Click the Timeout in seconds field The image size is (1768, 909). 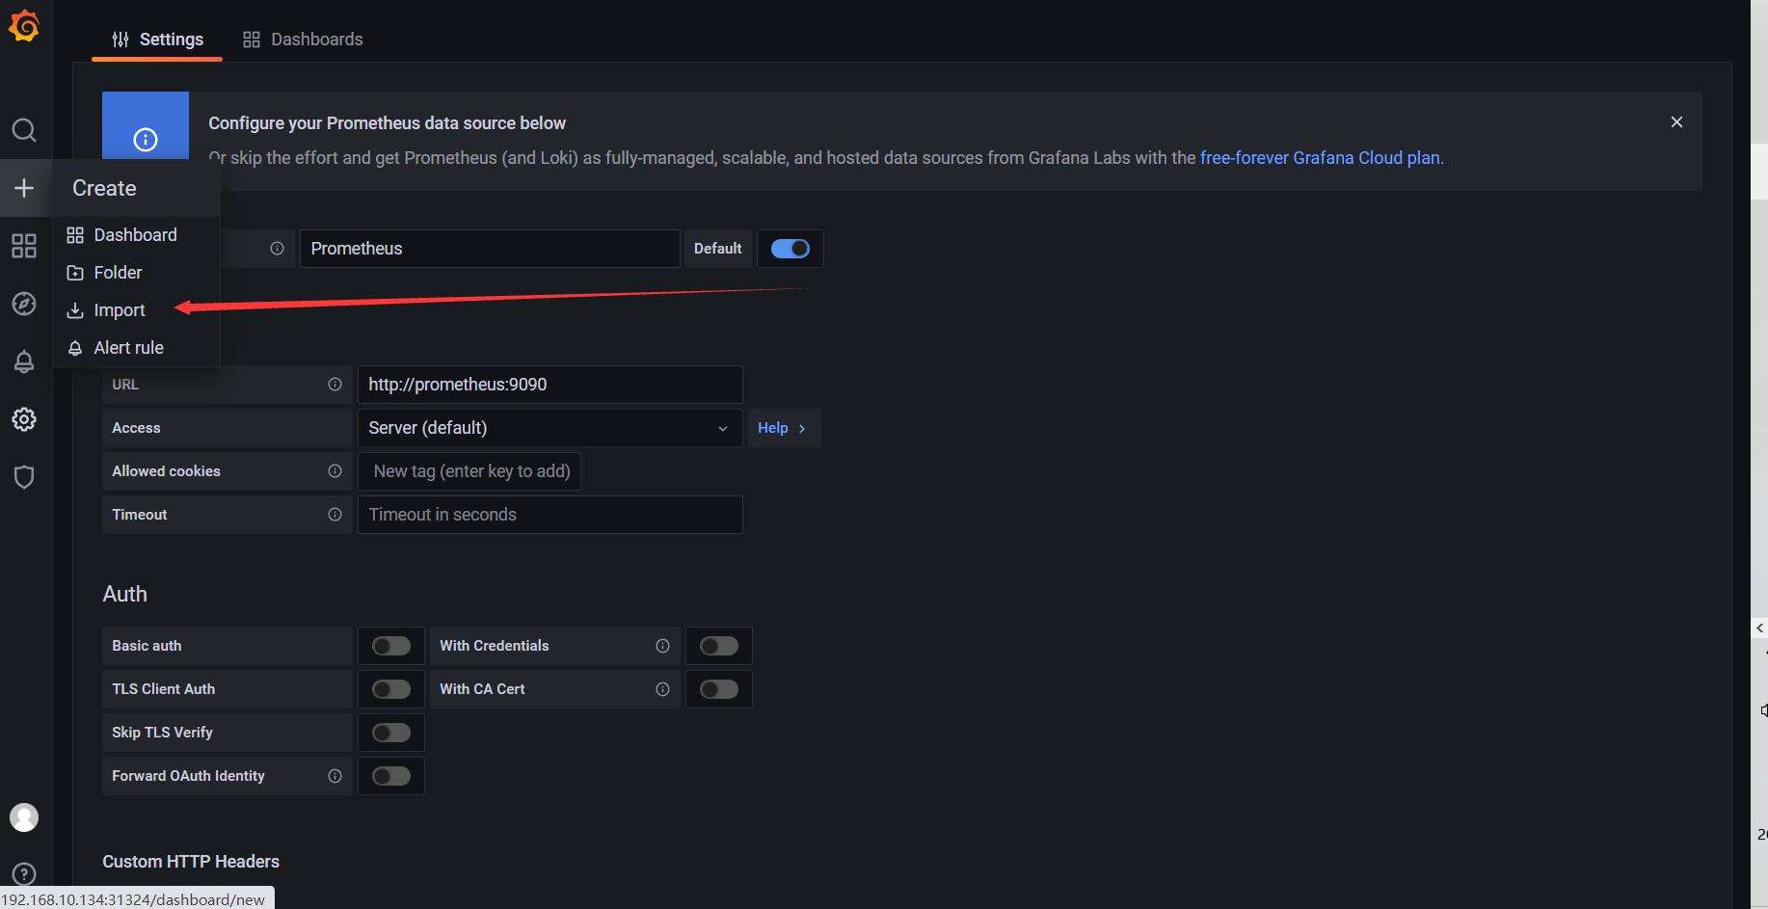tap(549, 515)
